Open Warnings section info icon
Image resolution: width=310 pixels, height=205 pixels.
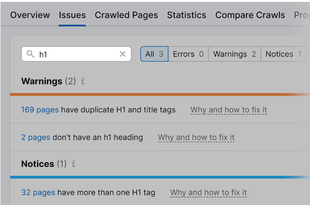coord(83,81)
